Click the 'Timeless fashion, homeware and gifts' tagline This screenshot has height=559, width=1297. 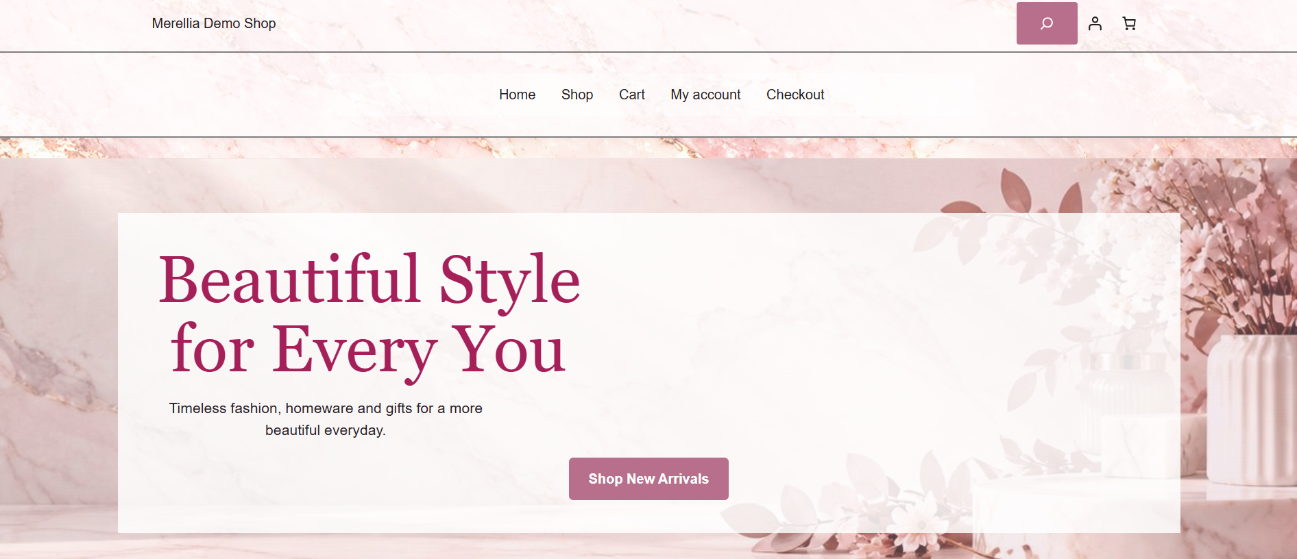click(326, 419)
